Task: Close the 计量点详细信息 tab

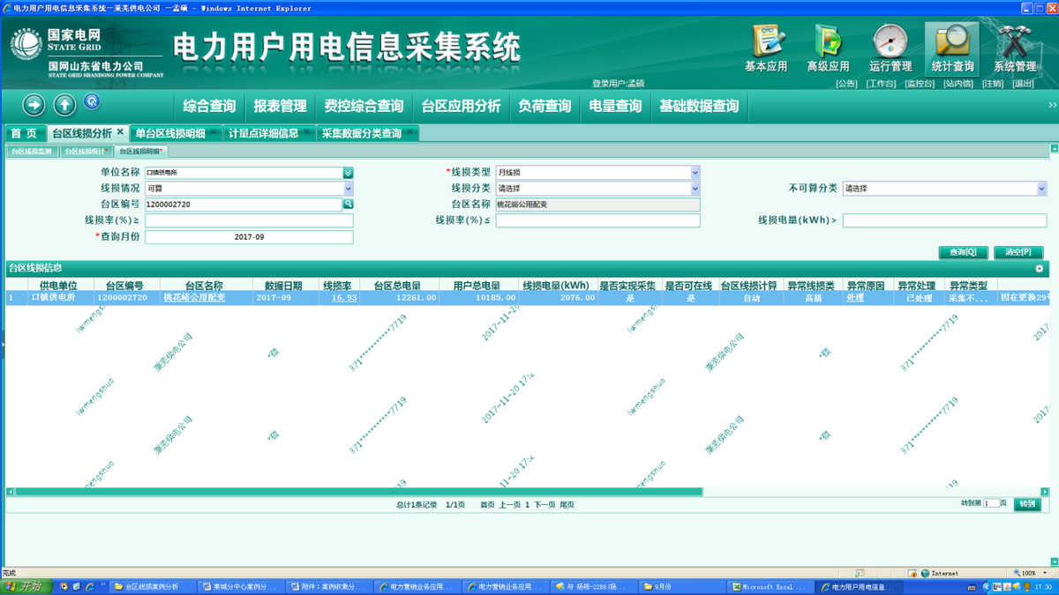Action: [307, 132]
